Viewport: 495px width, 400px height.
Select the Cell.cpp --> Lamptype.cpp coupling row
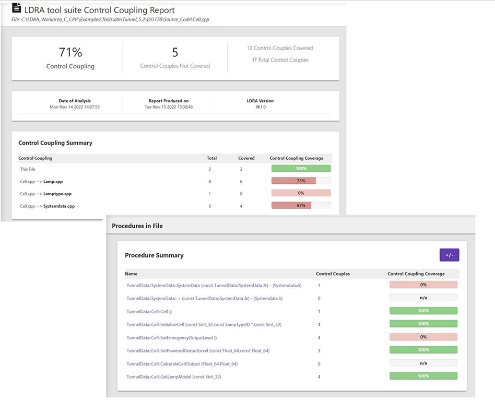pyautogui.click(x=45, y=193)
